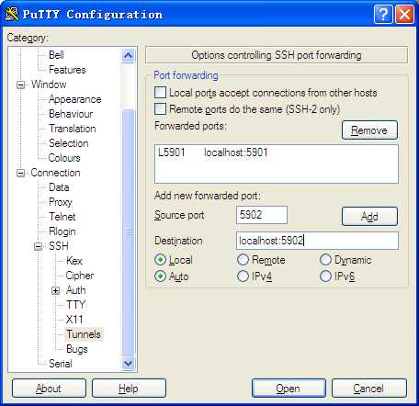This screenshot has height=406, width=419.
Task: Tick Remote ports do the same checkbox
Action: tap(160, 108)
